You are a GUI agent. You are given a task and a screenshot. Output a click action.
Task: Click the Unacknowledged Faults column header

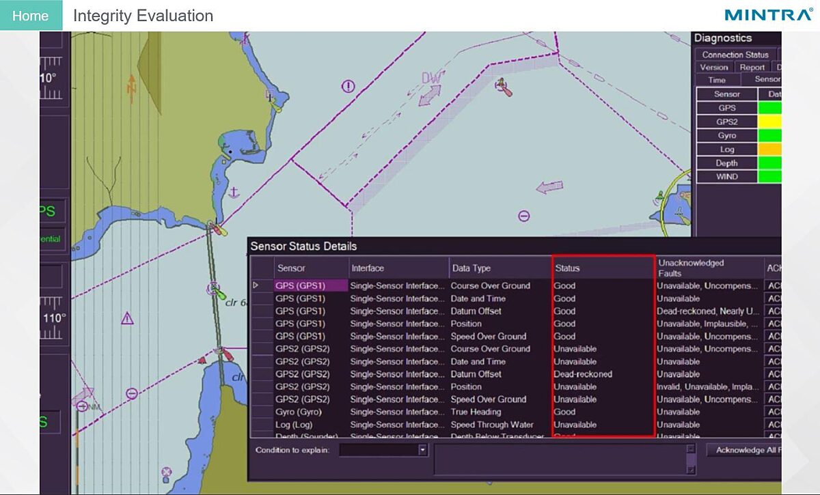tap(709, 268)
